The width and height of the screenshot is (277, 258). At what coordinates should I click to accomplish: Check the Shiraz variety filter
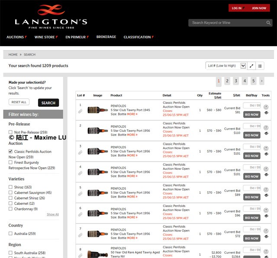pos(11,187)
